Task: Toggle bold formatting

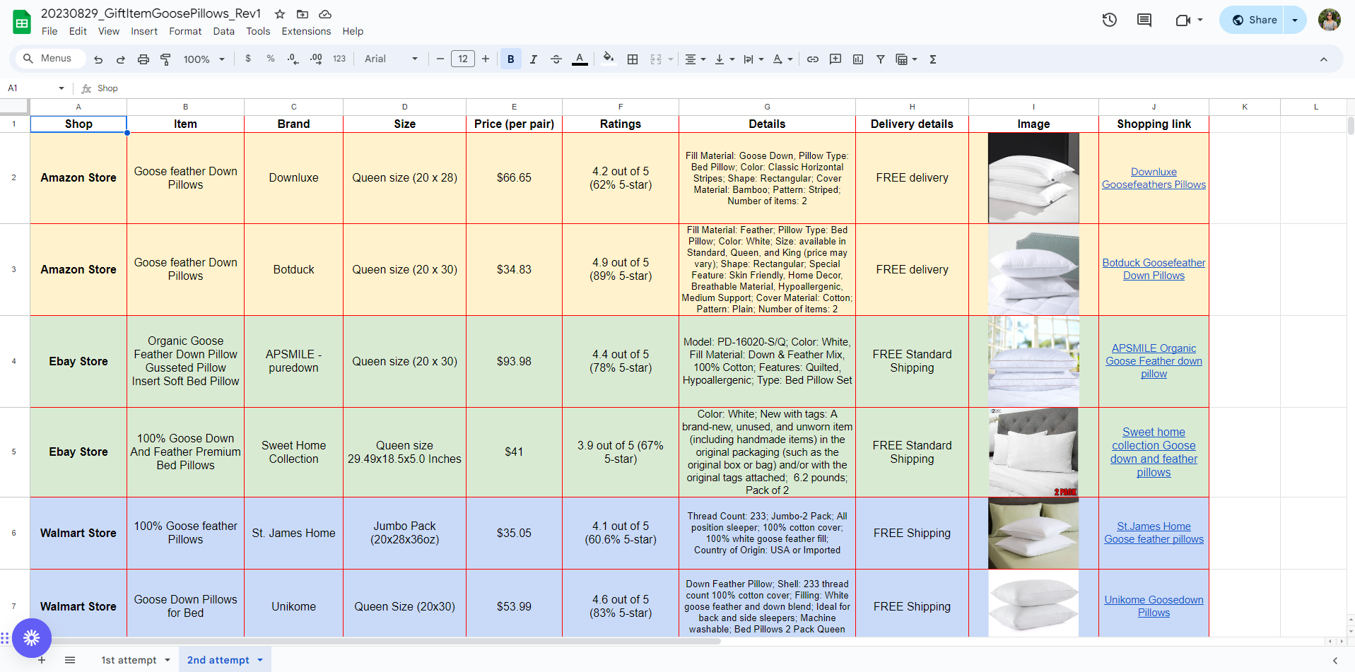Action: pos(511,59)
